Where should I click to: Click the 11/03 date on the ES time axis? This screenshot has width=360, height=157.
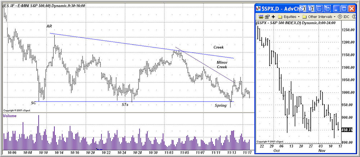pos(169,153)
